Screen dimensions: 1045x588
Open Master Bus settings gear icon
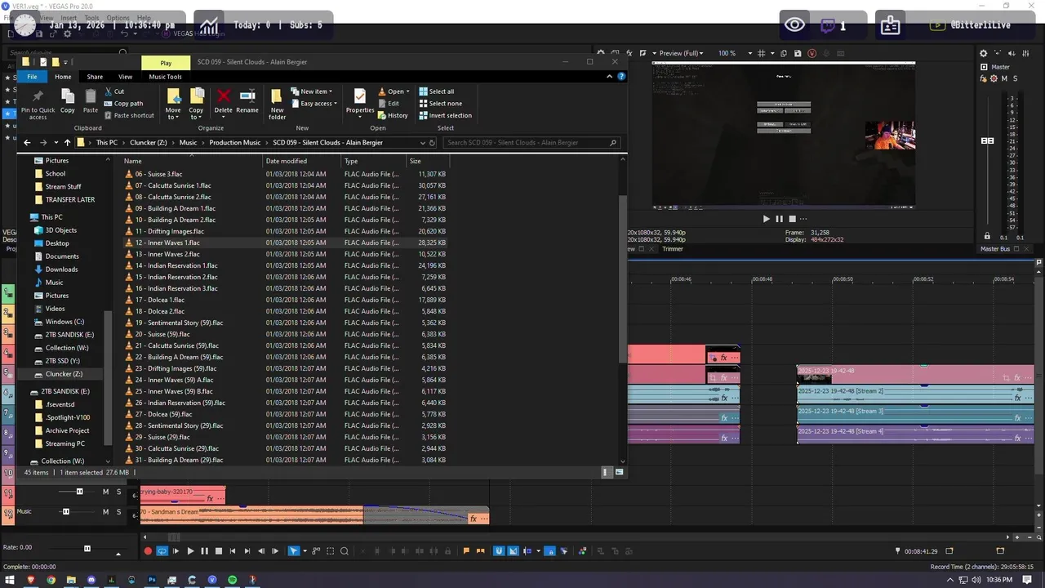[983, 53]
